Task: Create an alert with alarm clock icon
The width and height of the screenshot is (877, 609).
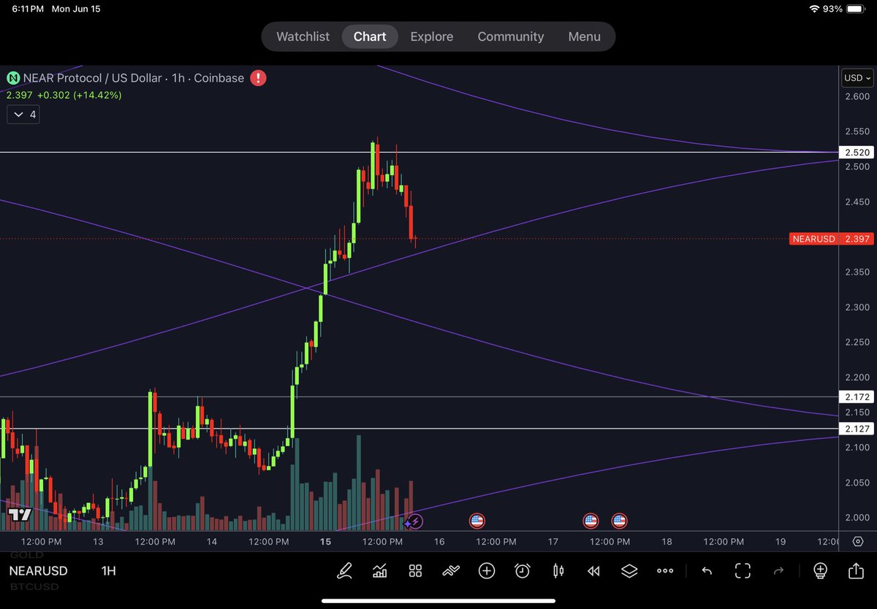Action: click(523, 571)
